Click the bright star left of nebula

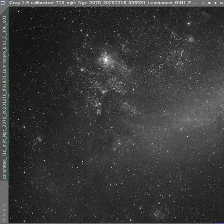(x=82, y=70)
